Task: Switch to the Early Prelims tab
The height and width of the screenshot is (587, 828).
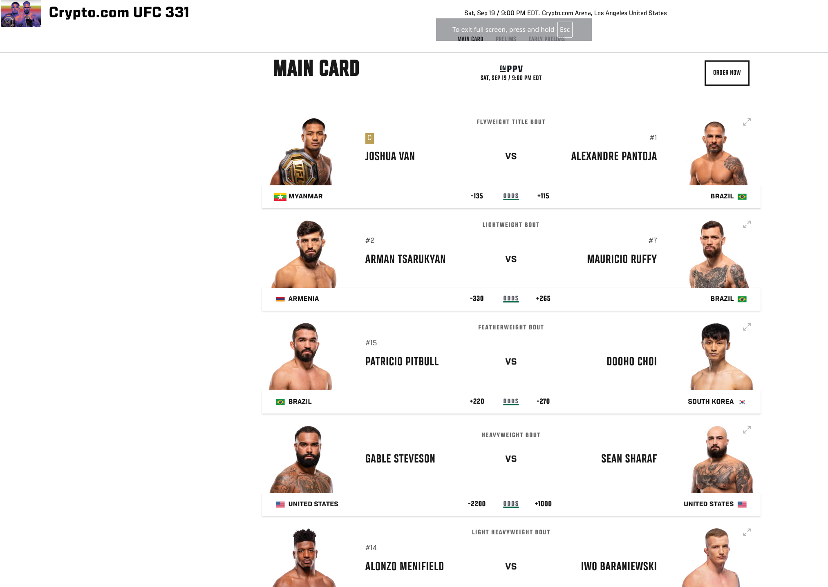Action: tap(546, 39)
